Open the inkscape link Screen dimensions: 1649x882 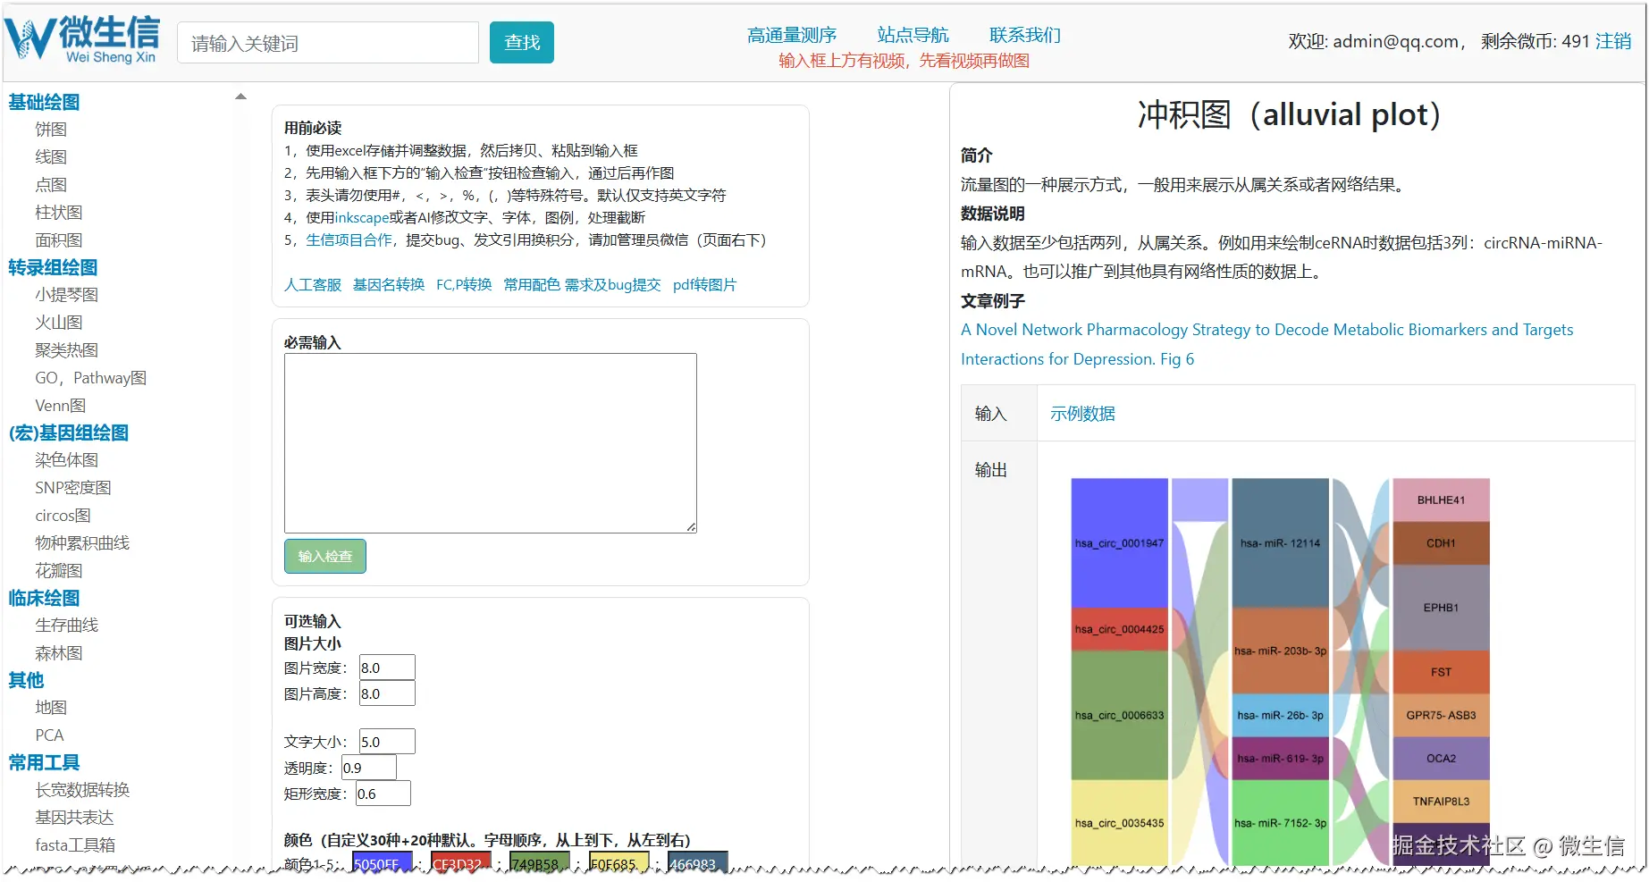click(361, 218)
